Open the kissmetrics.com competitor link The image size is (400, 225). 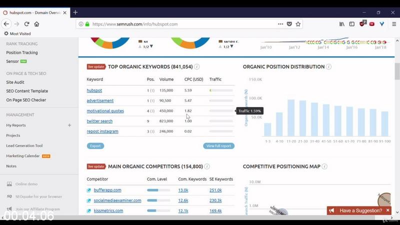108,210
